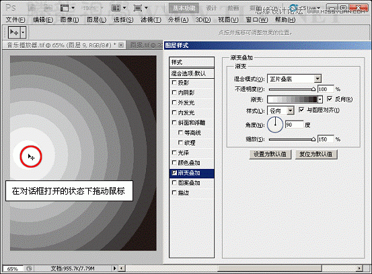372x274 pixels.
Task: Enable the 描边 stroke checkbox
Action: (x=174, y=193)
